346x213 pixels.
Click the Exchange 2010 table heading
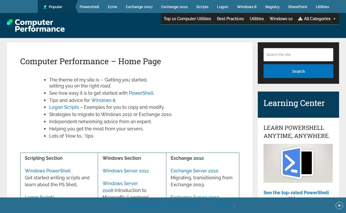point(187,158)
